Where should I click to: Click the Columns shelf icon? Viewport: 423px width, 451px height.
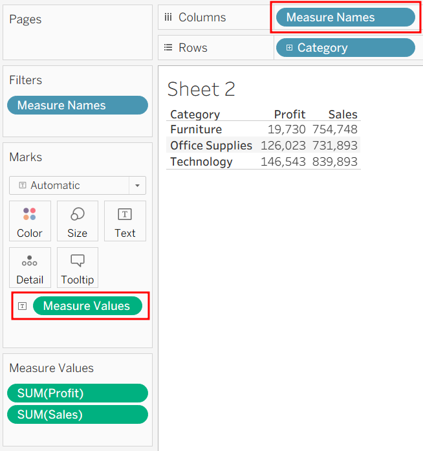pos(168,17)
